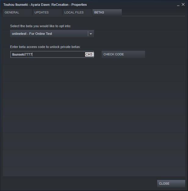188x191 pixels.
Task: Click the CHS input method indicator
Action: 89,54
